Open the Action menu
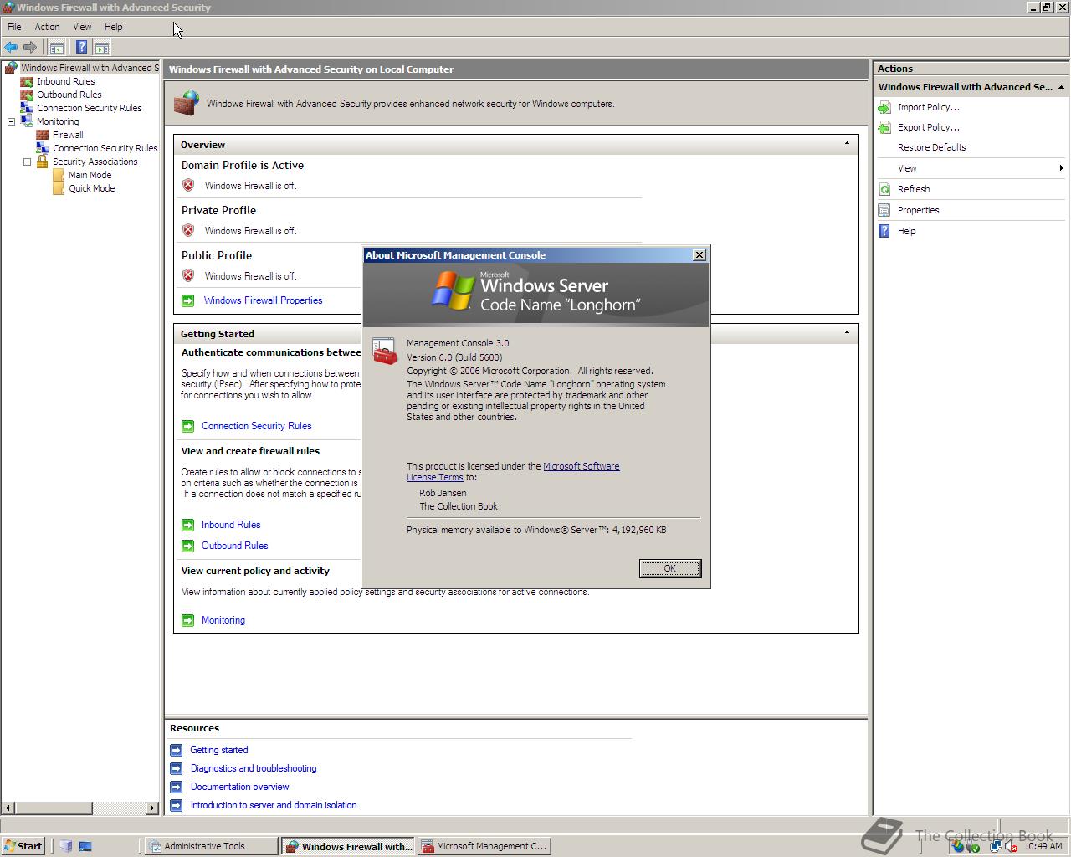The width and height of the screenshot is (1071, 857). [47, 27]
